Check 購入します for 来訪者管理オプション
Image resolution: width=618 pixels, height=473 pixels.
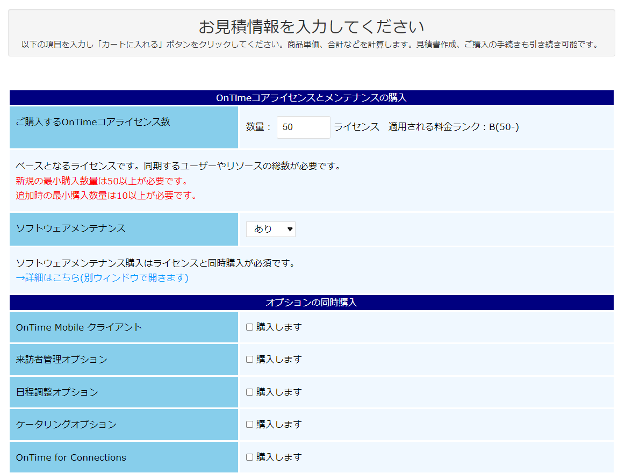click(249, 360)
